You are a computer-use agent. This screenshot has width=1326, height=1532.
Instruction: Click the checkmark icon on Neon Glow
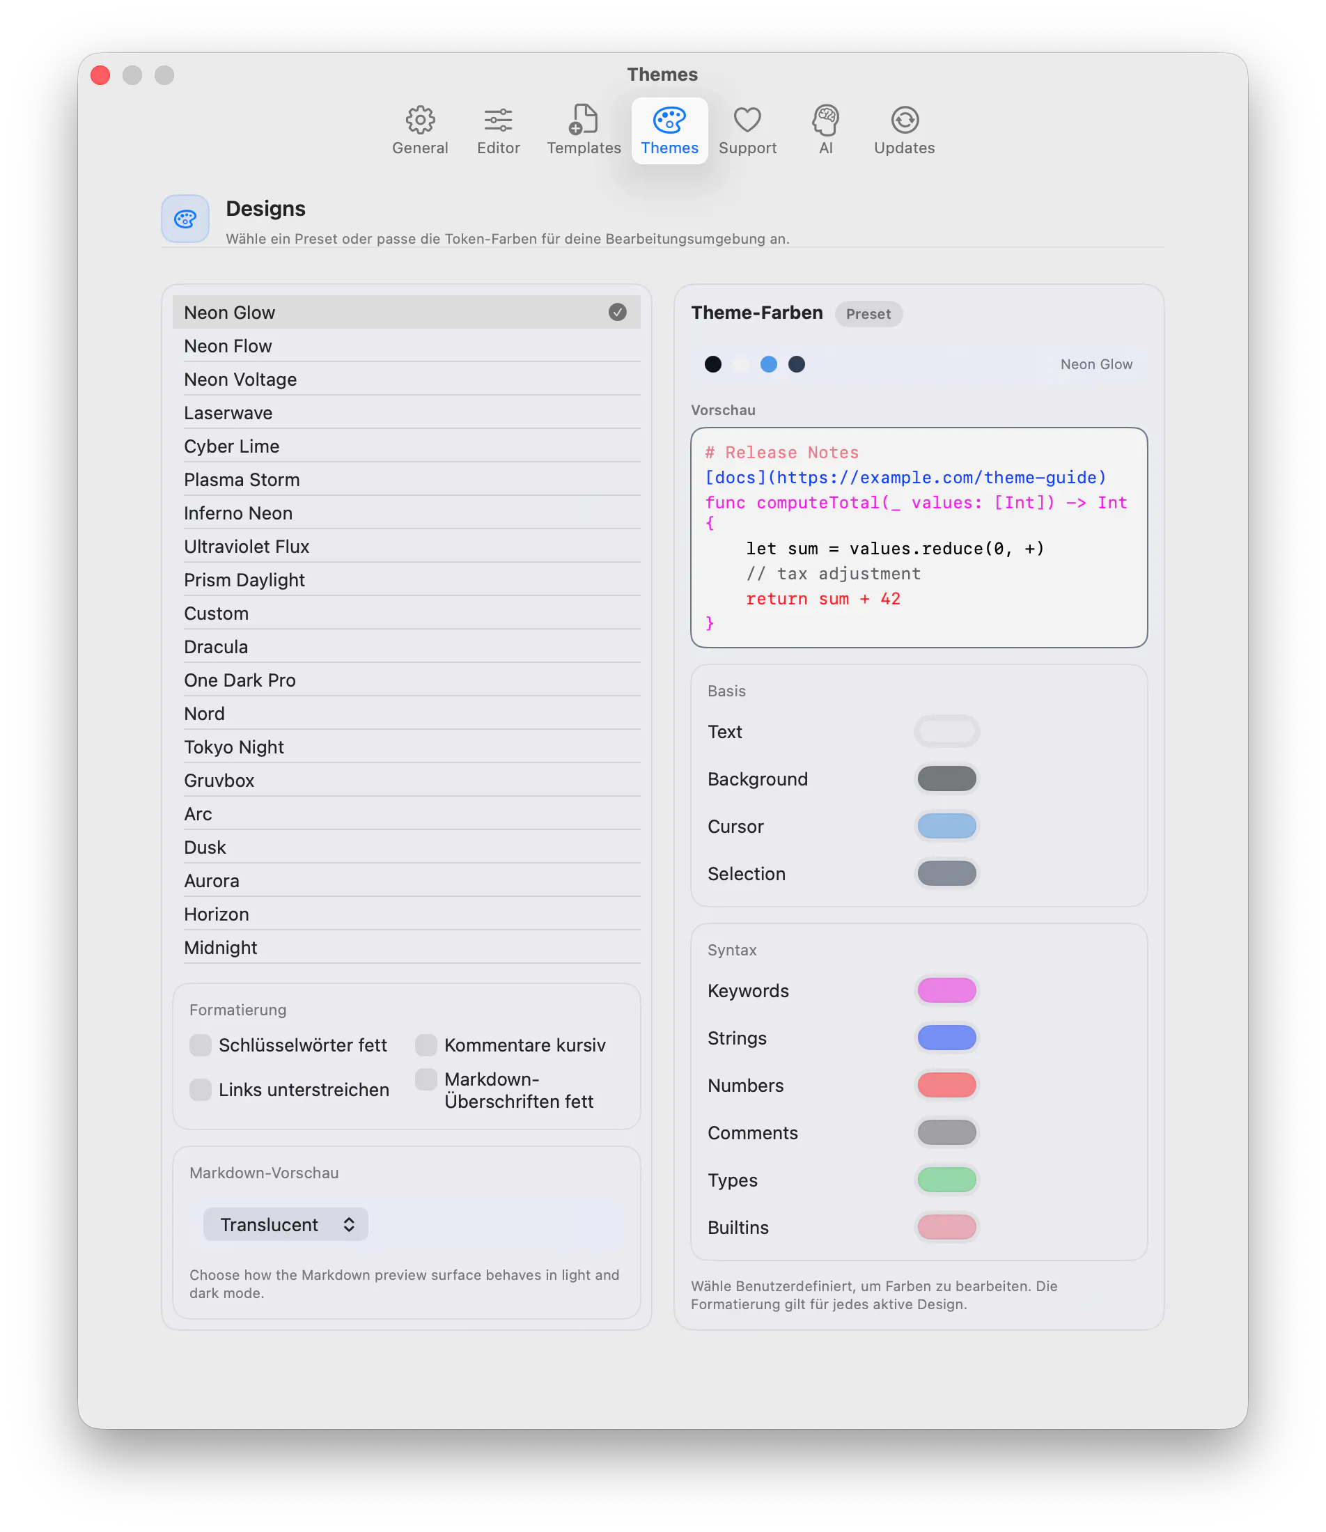(x=617, y=312)
